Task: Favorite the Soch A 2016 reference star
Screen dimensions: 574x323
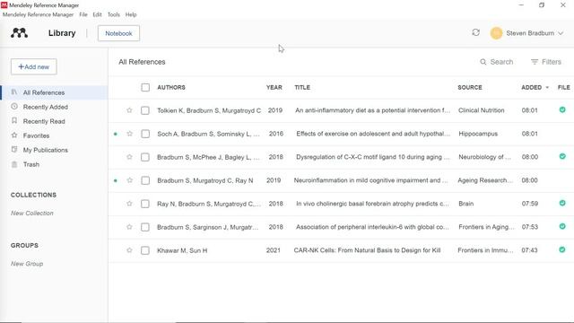Action: coord(129,134)
